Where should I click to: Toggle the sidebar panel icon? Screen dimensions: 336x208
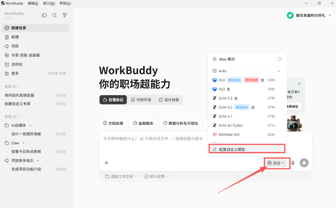click(44, 16)
